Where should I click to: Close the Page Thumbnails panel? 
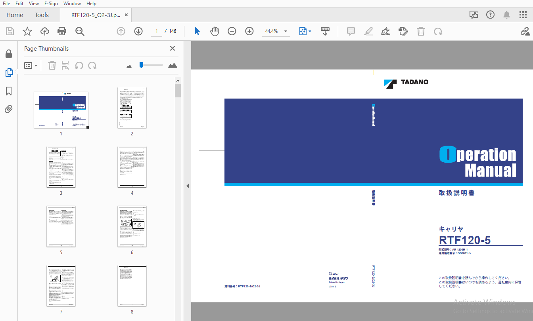point(173,48)
